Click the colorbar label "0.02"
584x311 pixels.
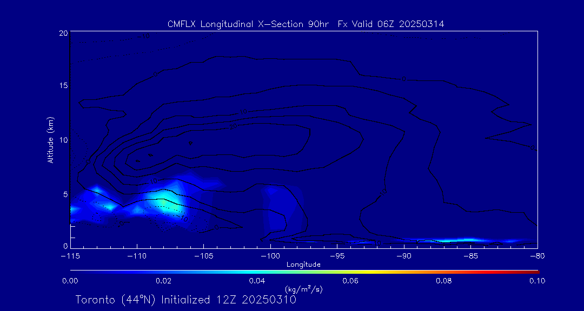coord(163,281)
